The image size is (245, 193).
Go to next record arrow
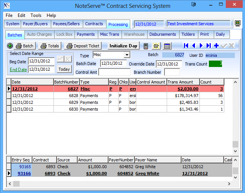pyautogui.click(x=201, y=46)
